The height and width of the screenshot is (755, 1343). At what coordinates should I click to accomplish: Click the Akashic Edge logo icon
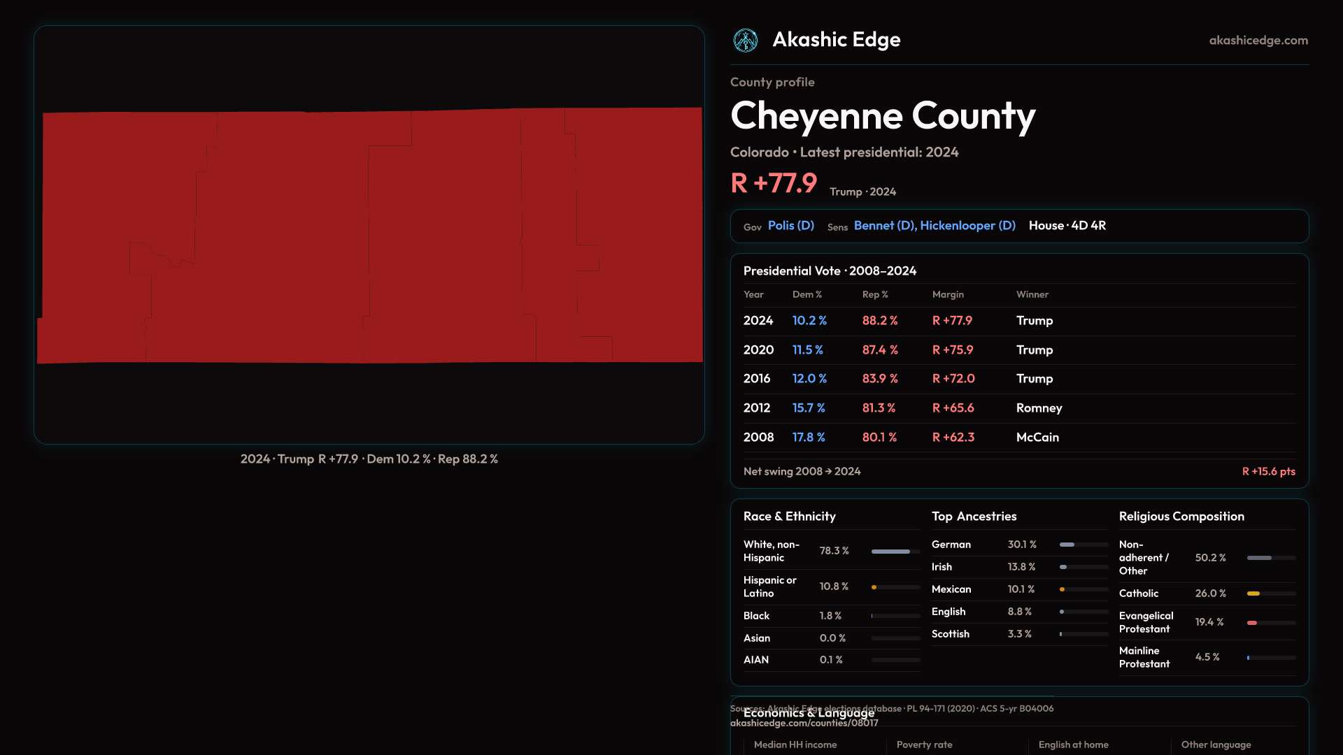(745, 41)
